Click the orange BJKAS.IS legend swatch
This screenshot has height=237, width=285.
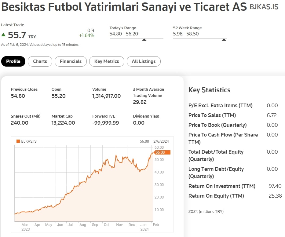pyautogui.click(x=18, y=141)
